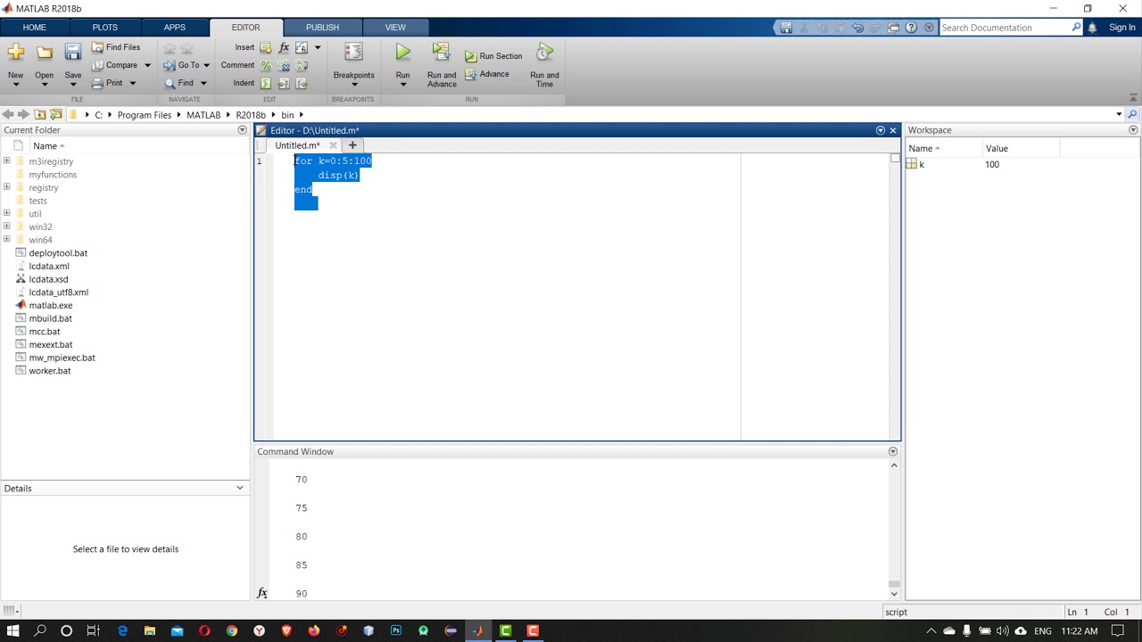Click the Open folder icon
Screen dimensions: 1142x642
(x=44, y=53)
